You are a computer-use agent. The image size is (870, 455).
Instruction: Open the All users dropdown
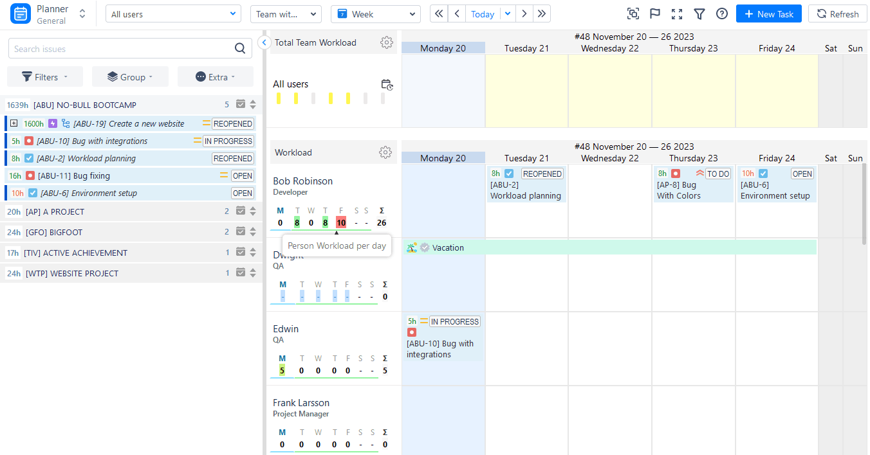(x=172, y=13)
